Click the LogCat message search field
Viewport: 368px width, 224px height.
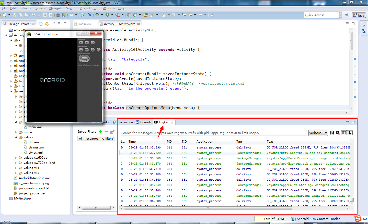click(x=214, y=133)
